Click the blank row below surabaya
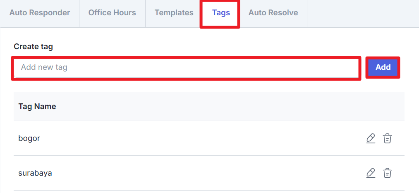 click(x=199, y=192)
